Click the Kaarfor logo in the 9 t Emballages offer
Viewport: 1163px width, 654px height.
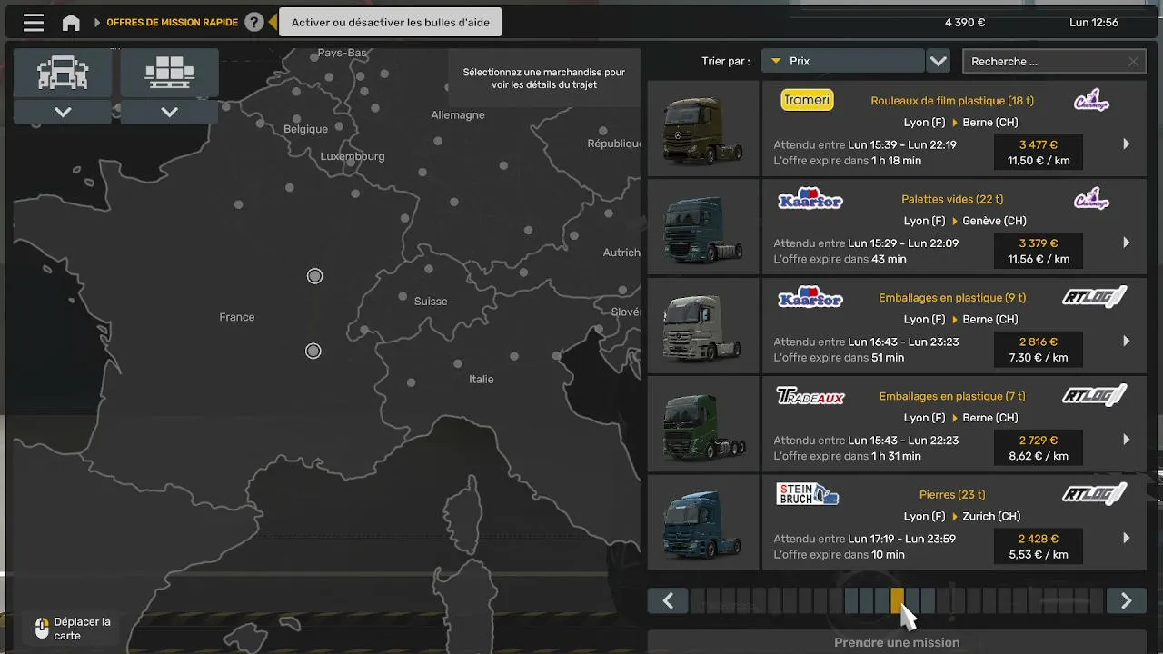(x=810, y=297)
